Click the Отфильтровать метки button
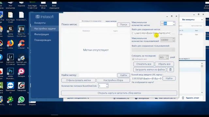This screenshot has height=117, width=209. pyautogui.click(x=78, y=80)
